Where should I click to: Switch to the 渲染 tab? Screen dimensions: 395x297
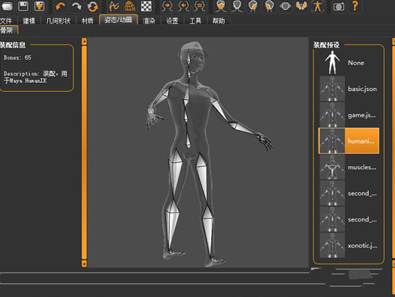pyautogui.click(x=149, y=21)
